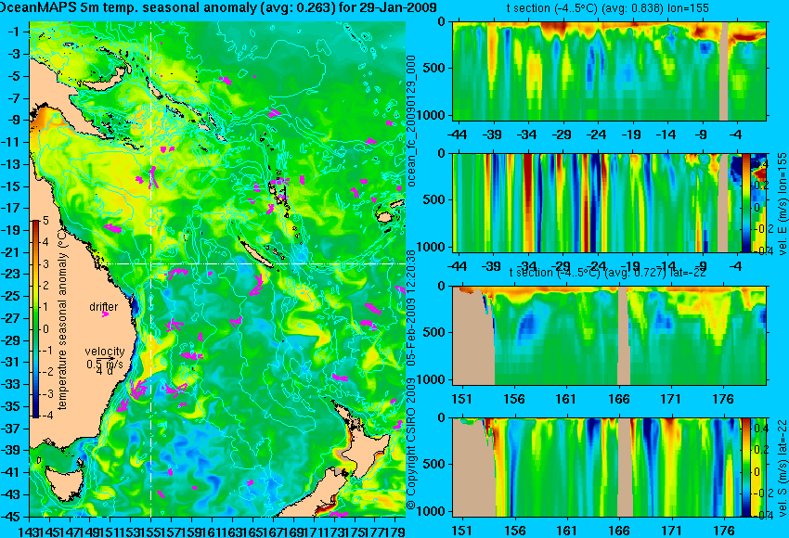Click the temperature seasonal anomaly color bar
This screenshot has width=789, height=538.
pyautogui.click(x=35, y=319)
